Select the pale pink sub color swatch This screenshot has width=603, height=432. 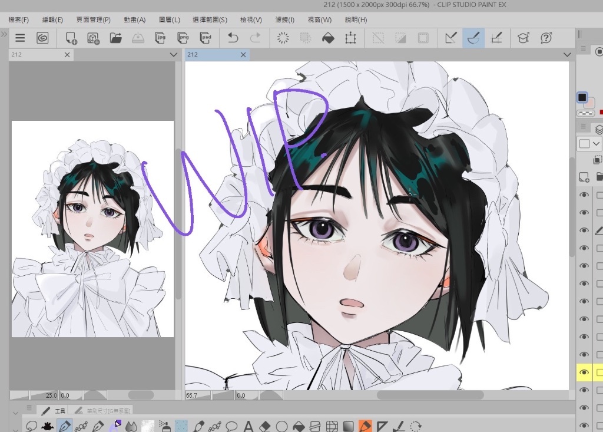tap(590, 103)
